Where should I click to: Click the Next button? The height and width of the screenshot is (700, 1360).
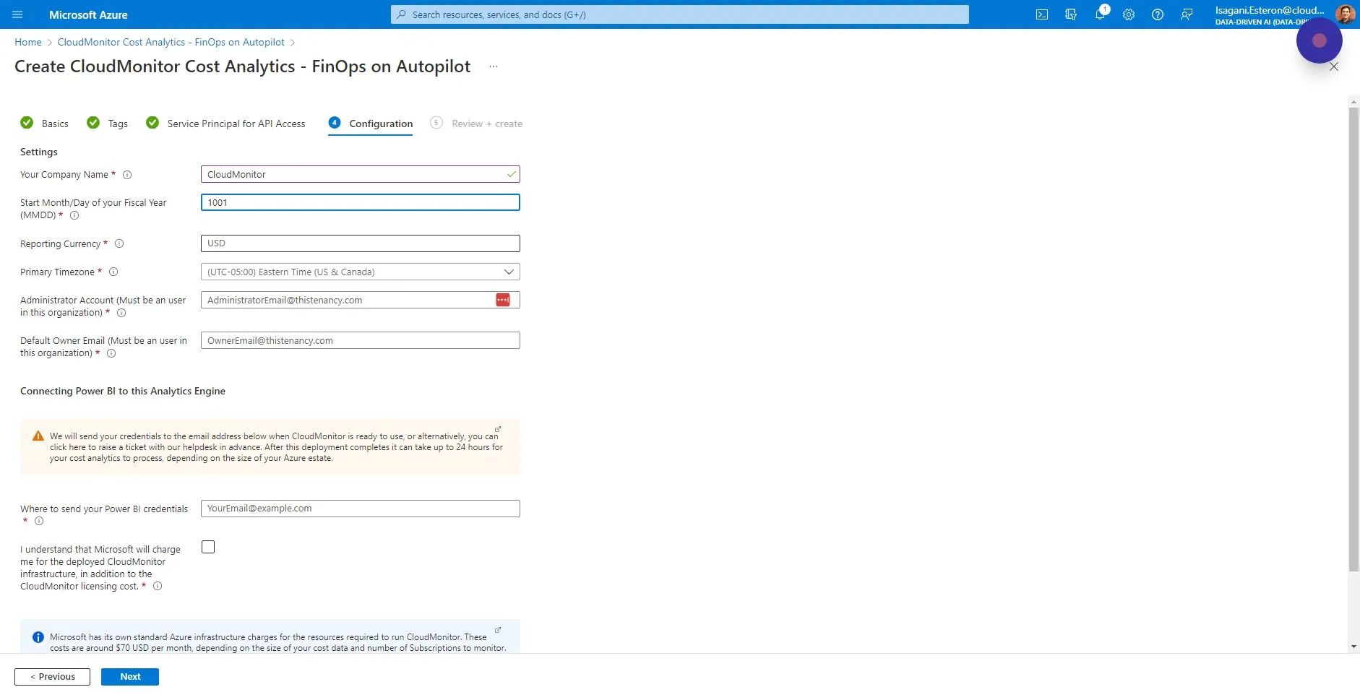tap(130, 677)
